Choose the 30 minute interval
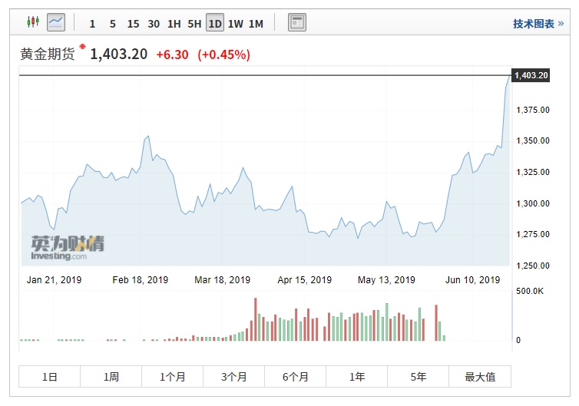The height and width of the screenshot is (406, 579). point(154,24)
